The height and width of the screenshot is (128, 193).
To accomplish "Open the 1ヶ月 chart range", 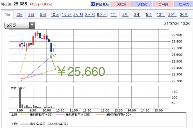I will (x=66, y=14).
